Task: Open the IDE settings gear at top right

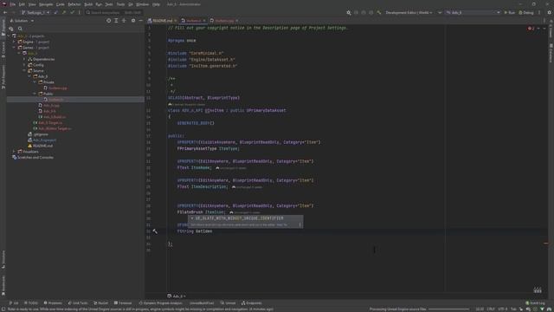Action: pos(549,12)
